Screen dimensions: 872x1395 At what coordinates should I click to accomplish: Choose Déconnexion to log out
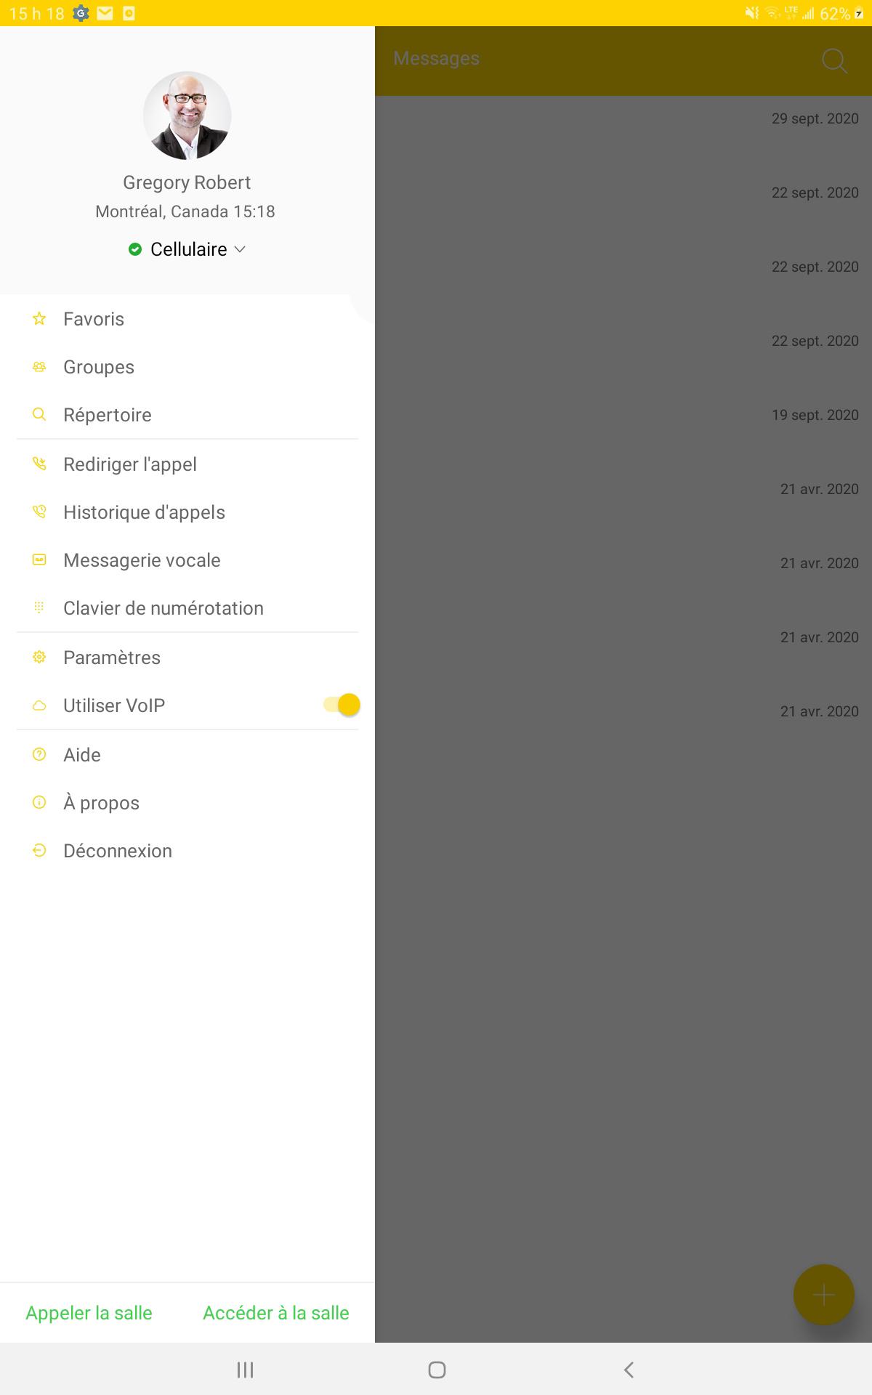pyautogui.click(x=187, y=851)
